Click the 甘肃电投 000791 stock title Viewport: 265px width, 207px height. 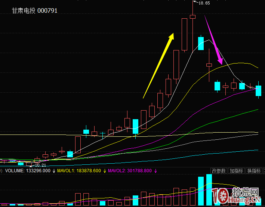pyautogui.click(x=34, y=11)
